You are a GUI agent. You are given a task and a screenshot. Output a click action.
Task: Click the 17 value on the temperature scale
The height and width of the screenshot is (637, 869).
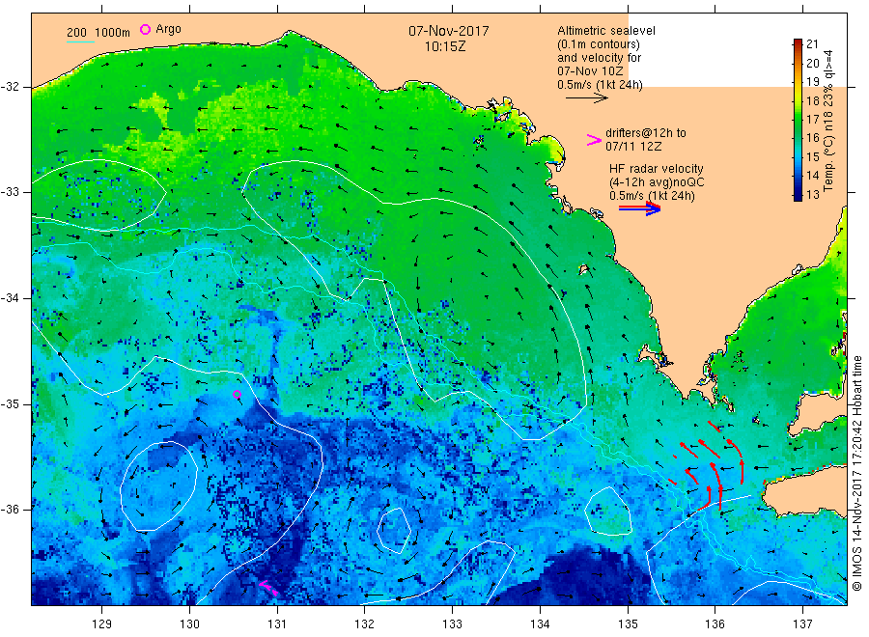coord(812,119)
